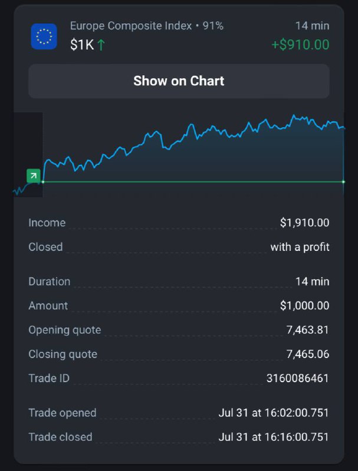Click the 14 min label in header
358x471 pixels.
pyautogui.click(x=312, y=26)
